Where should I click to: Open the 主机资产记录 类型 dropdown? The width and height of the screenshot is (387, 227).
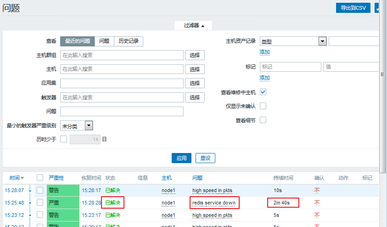click(x=293, y=41)
